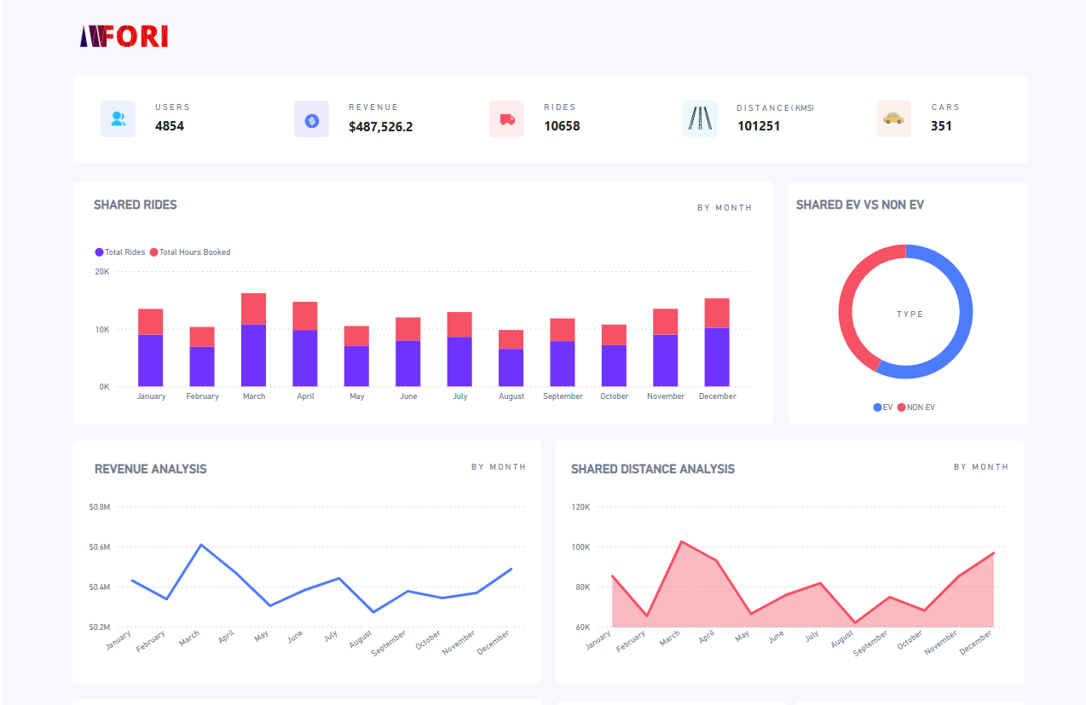
Task: Select the SHARED RIDES panel title
Action: click(135, 205)
